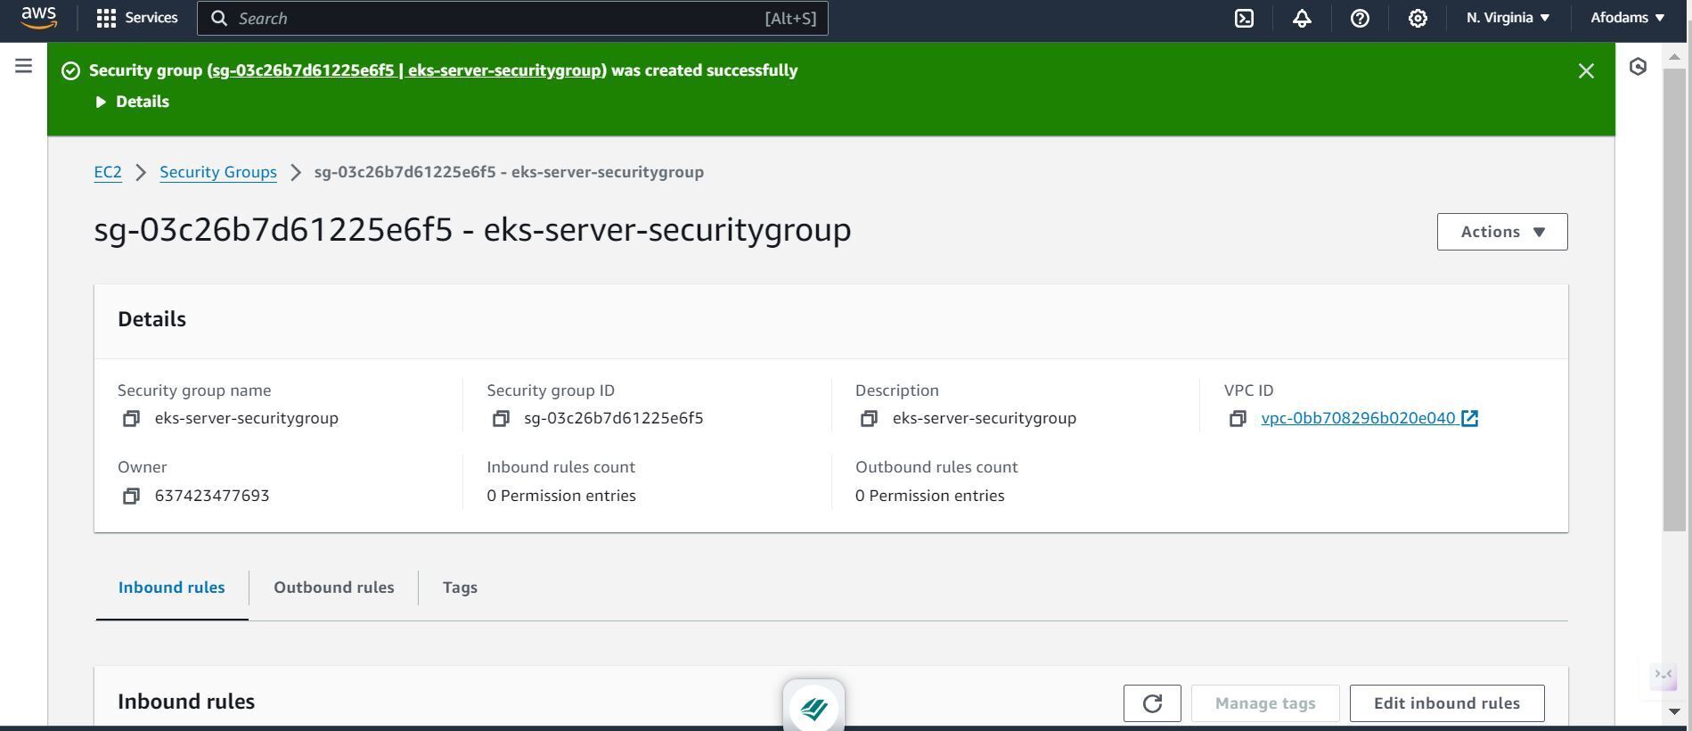Expand the Details section in success banner
Viewport: 1692px width, 731px height.
(133, 102)
